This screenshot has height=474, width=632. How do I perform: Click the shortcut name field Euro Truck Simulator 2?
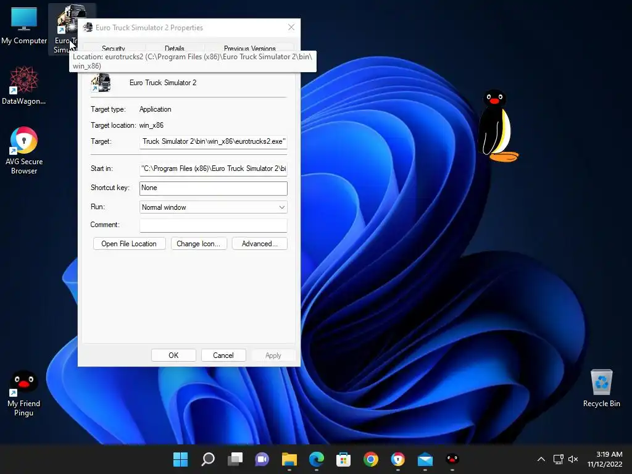pos(163,83)
